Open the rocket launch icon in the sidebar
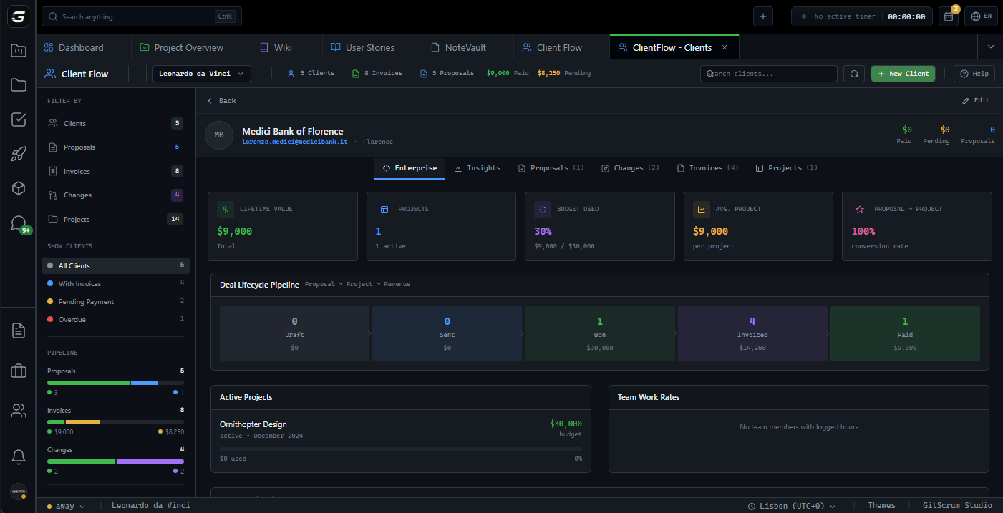 pos(18,155)
